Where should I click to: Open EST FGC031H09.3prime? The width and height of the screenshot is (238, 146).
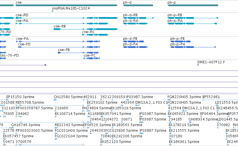tap(71, 131)
